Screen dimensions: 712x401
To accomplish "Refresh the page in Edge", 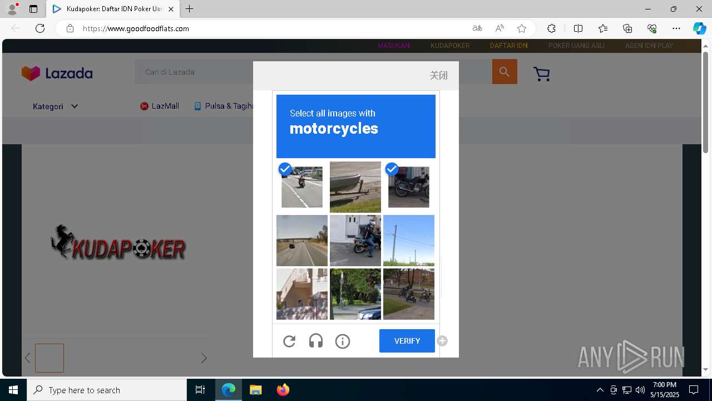I will pos(40,28).
